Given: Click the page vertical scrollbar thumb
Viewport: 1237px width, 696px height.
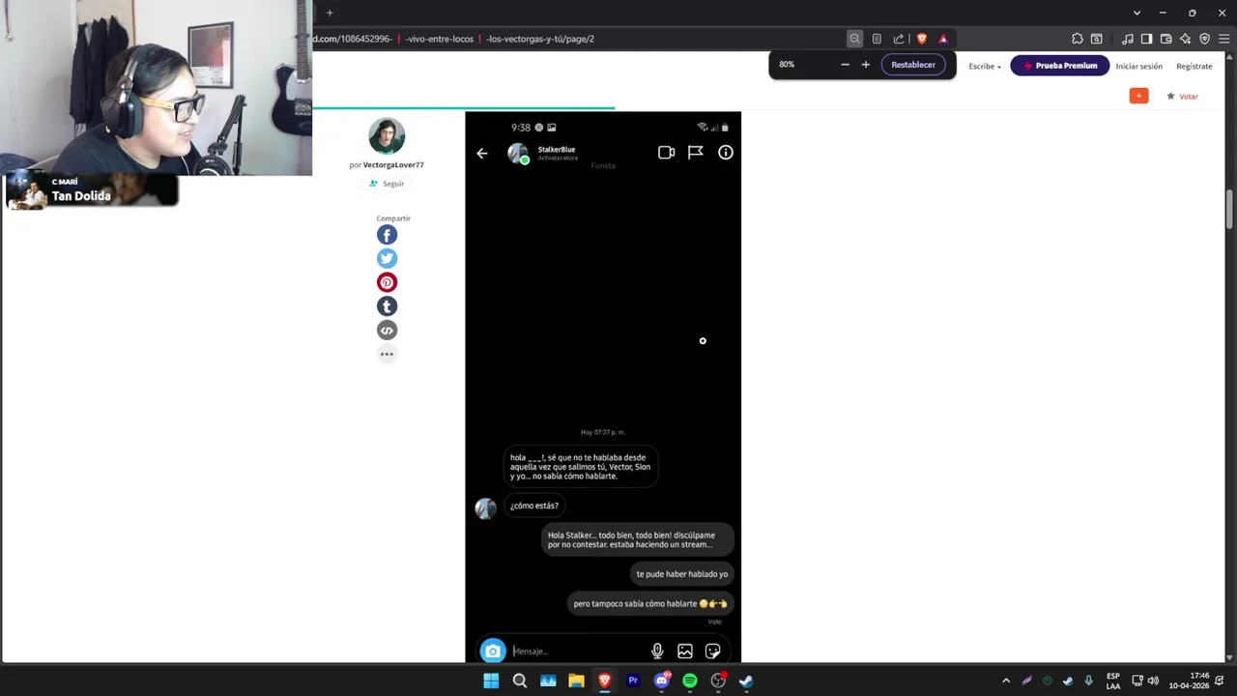Looking at the screenshot, I should (x=1230, y=209).
